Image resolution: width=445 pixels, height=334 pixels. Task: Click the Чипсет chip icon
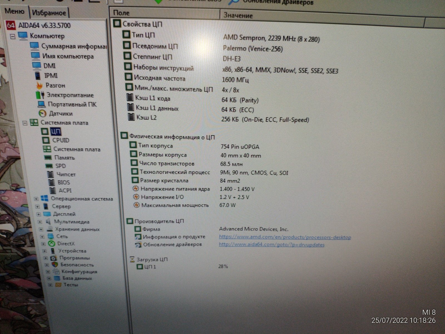point(50,175)
